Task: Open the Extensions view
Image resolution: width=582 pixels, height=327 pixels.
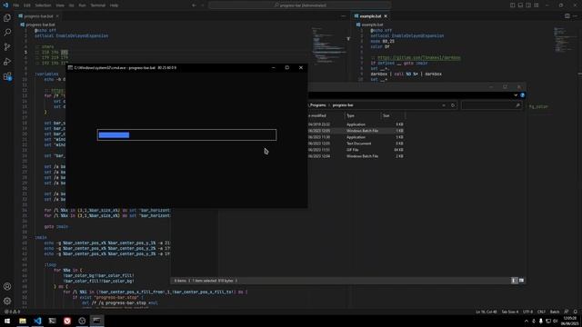Action: [7, 76]
